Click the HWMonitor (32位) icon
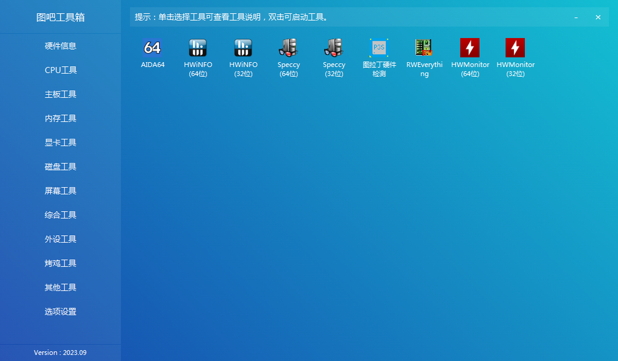The height and width of the screenshot is (361, 618). pos(515,48)
